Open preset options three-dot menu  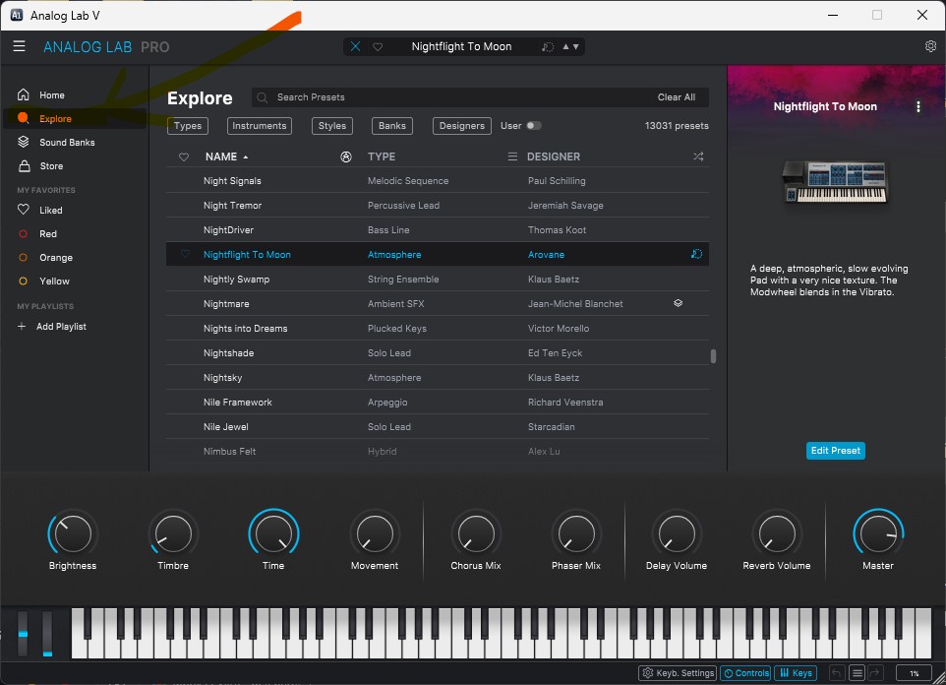[x=917, y=106]
